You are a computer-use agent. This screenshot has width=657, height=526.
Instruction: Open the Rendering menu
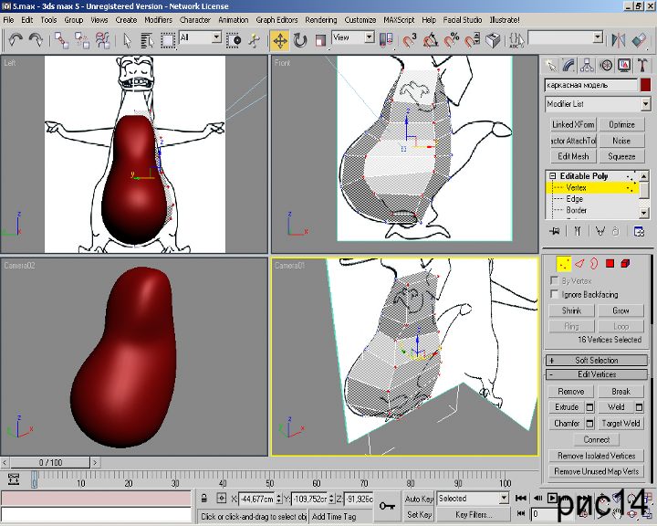coord(320,19)
